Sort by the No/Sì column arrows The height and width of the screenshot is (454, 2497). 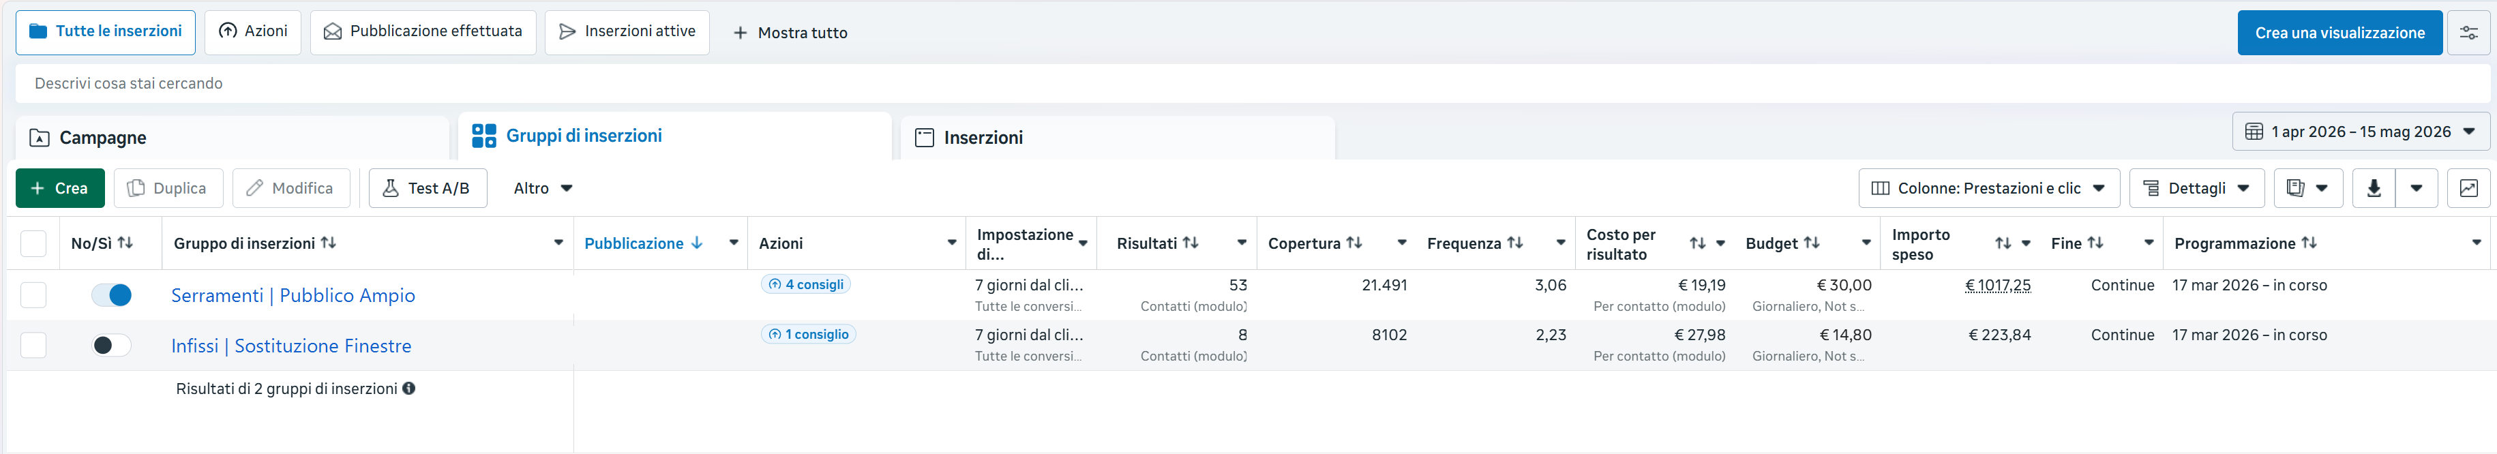point(125,243)
